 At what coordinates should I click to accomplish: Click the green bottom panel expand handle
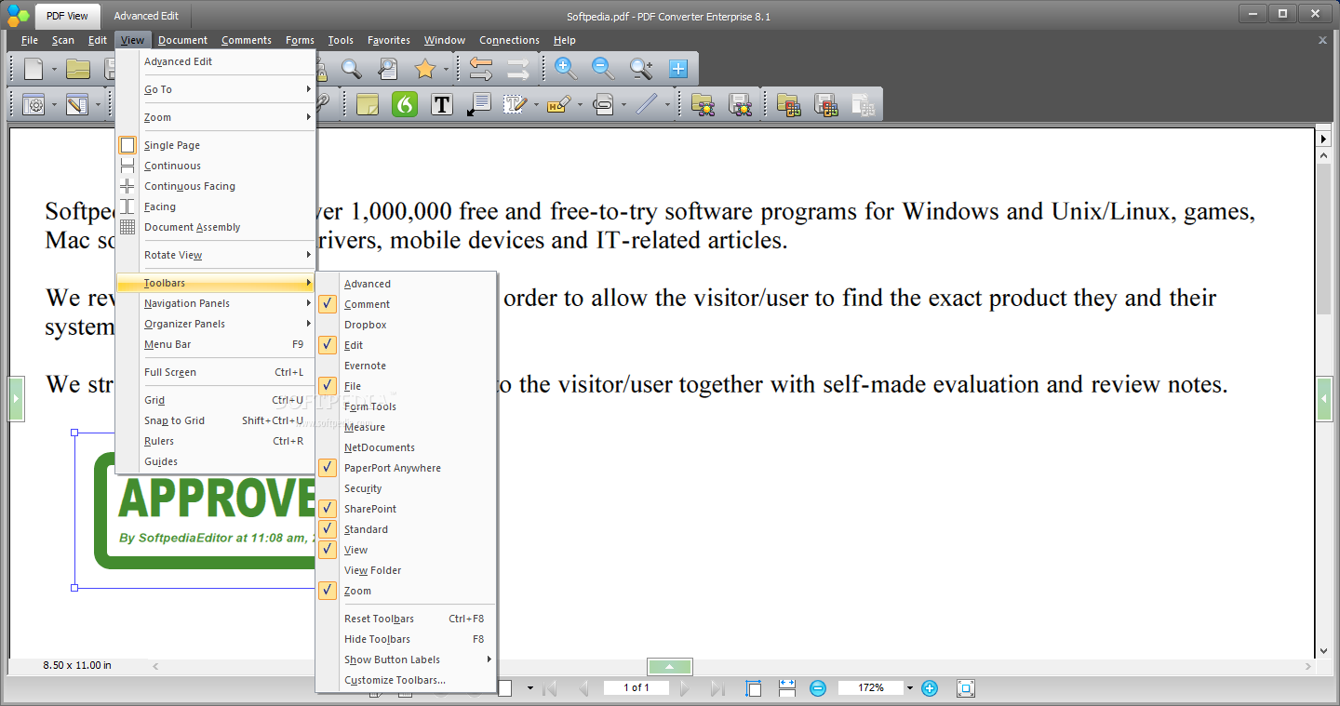pyautogui.click(x=670, y=667)
